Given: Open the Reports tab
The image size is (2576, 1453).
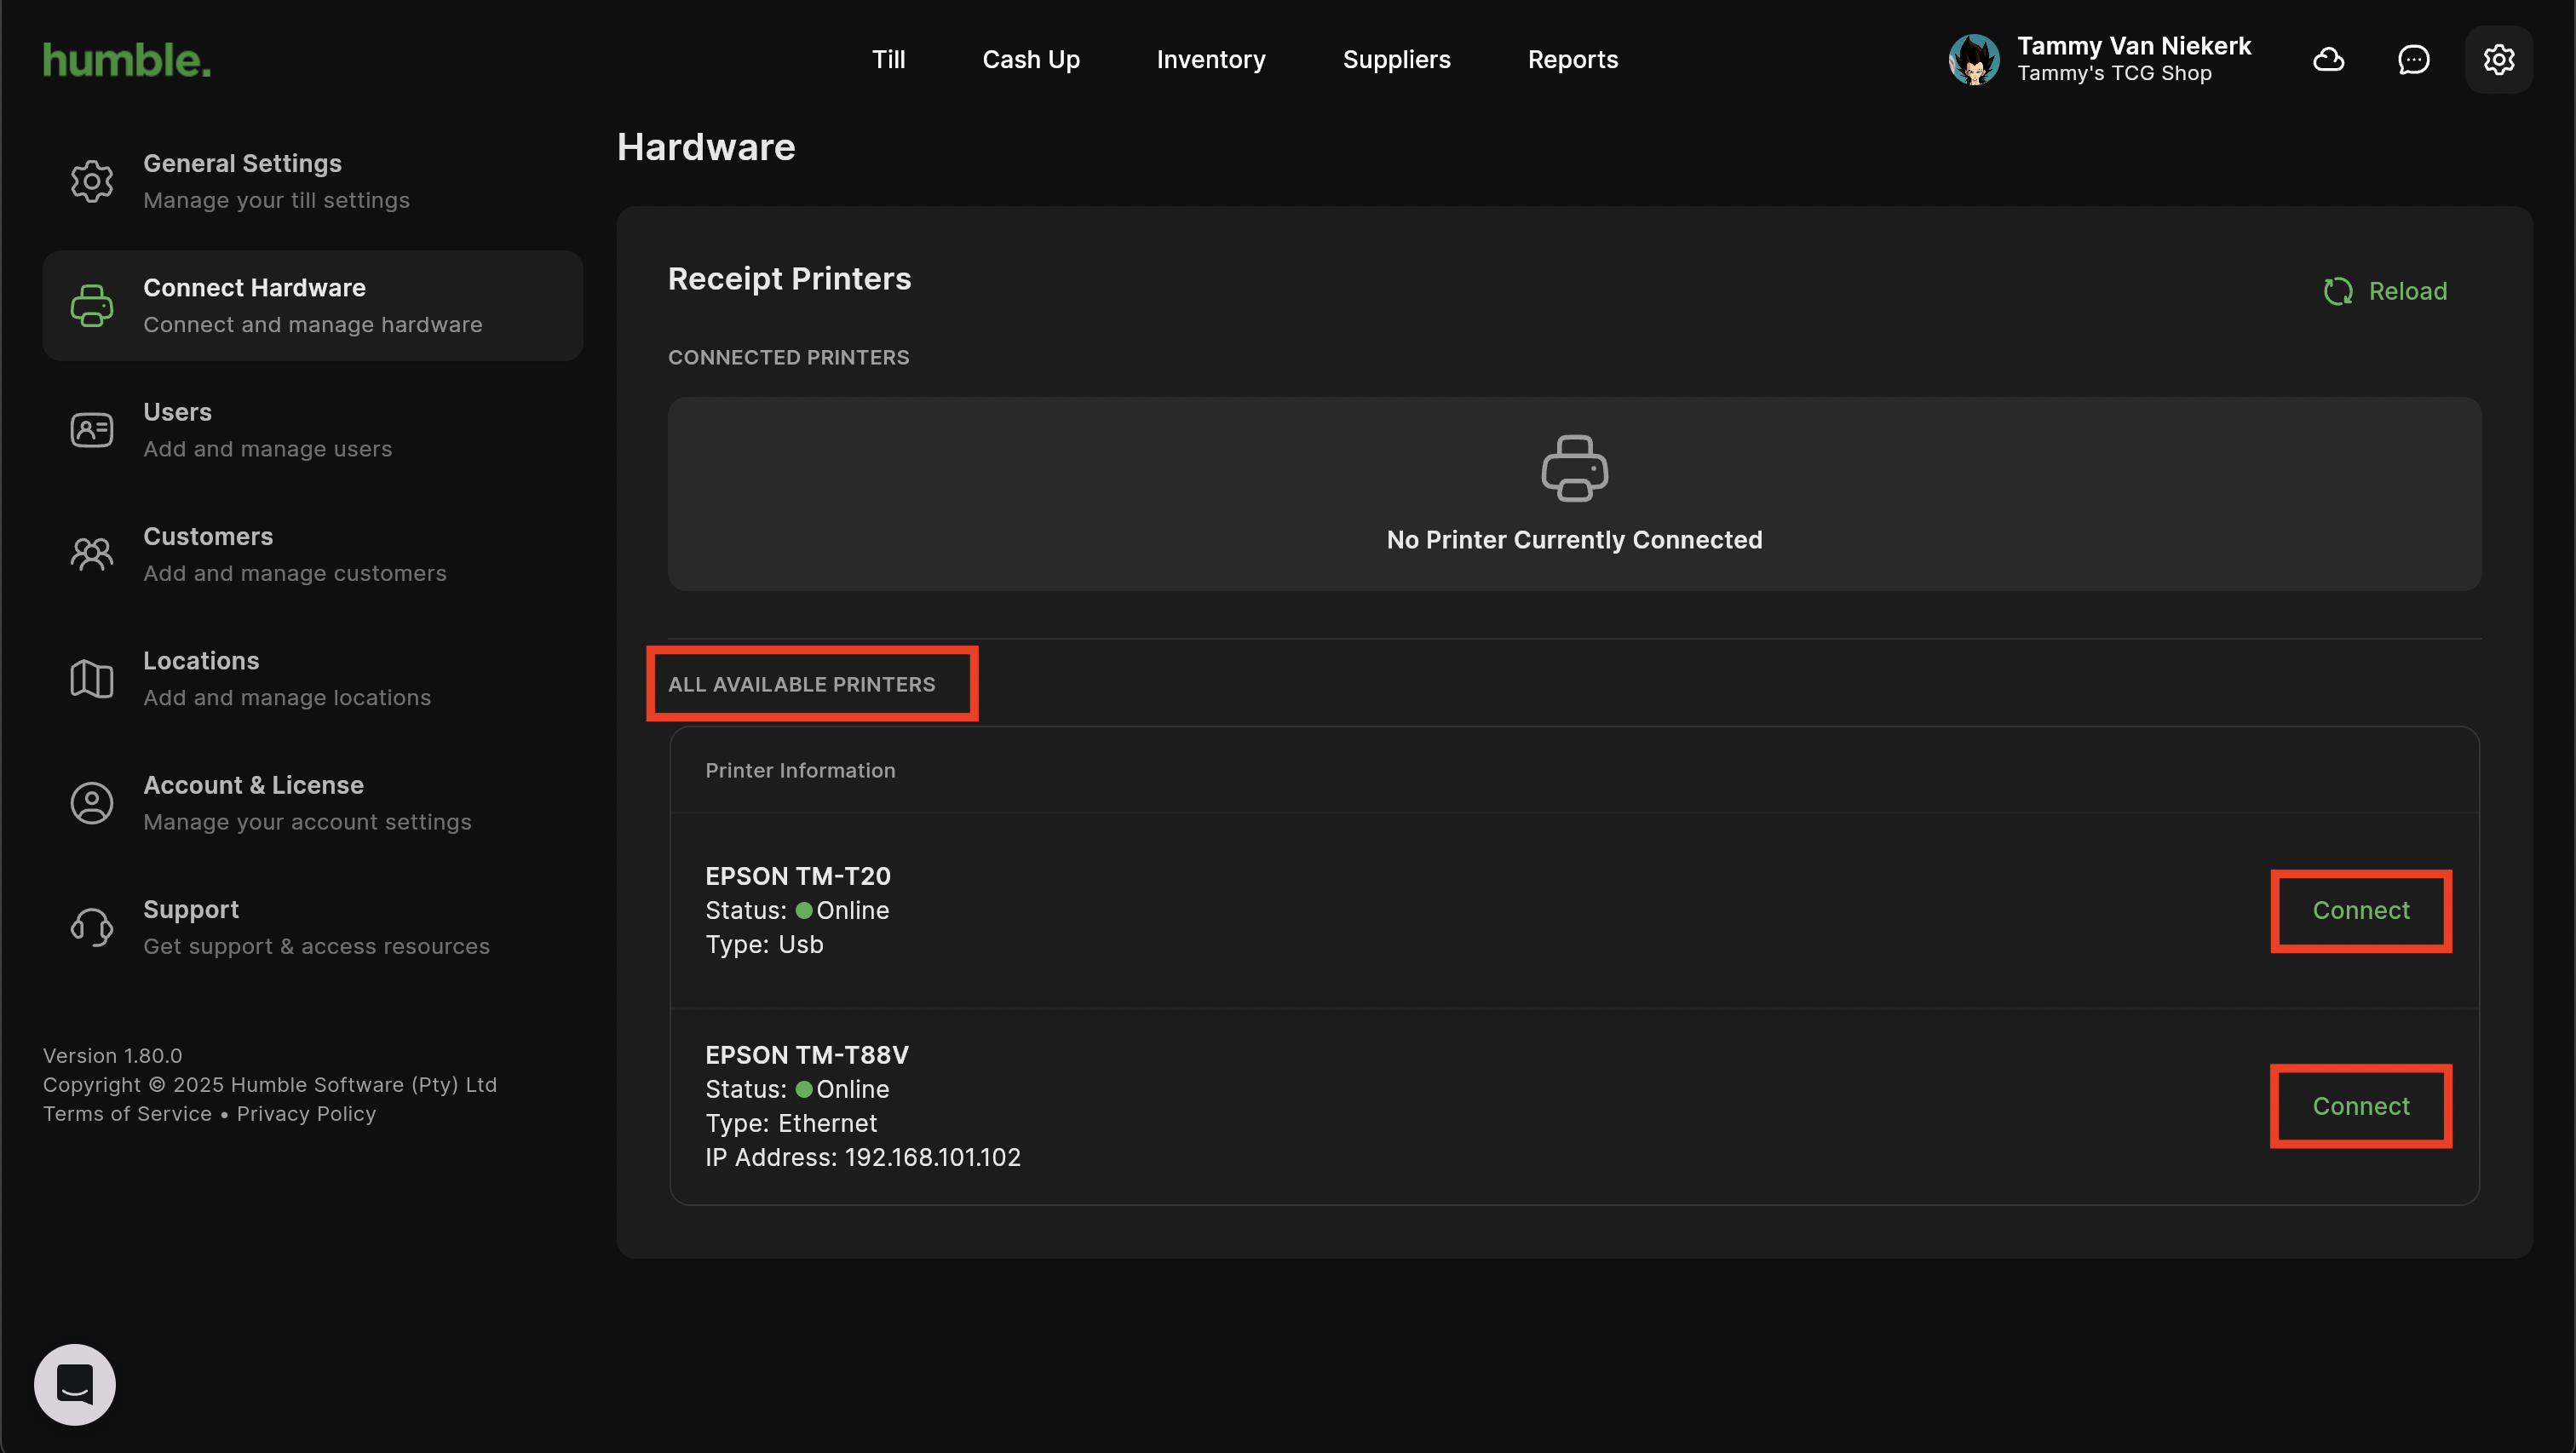Looking at the screenshot, I should 1572,60.
